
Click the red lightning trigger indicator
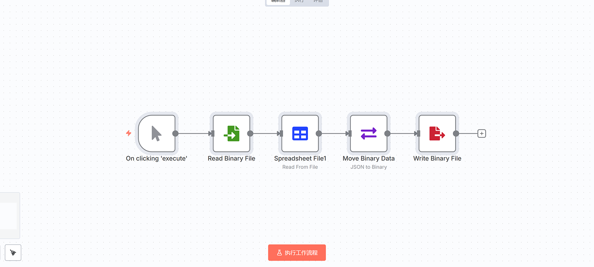129,133
